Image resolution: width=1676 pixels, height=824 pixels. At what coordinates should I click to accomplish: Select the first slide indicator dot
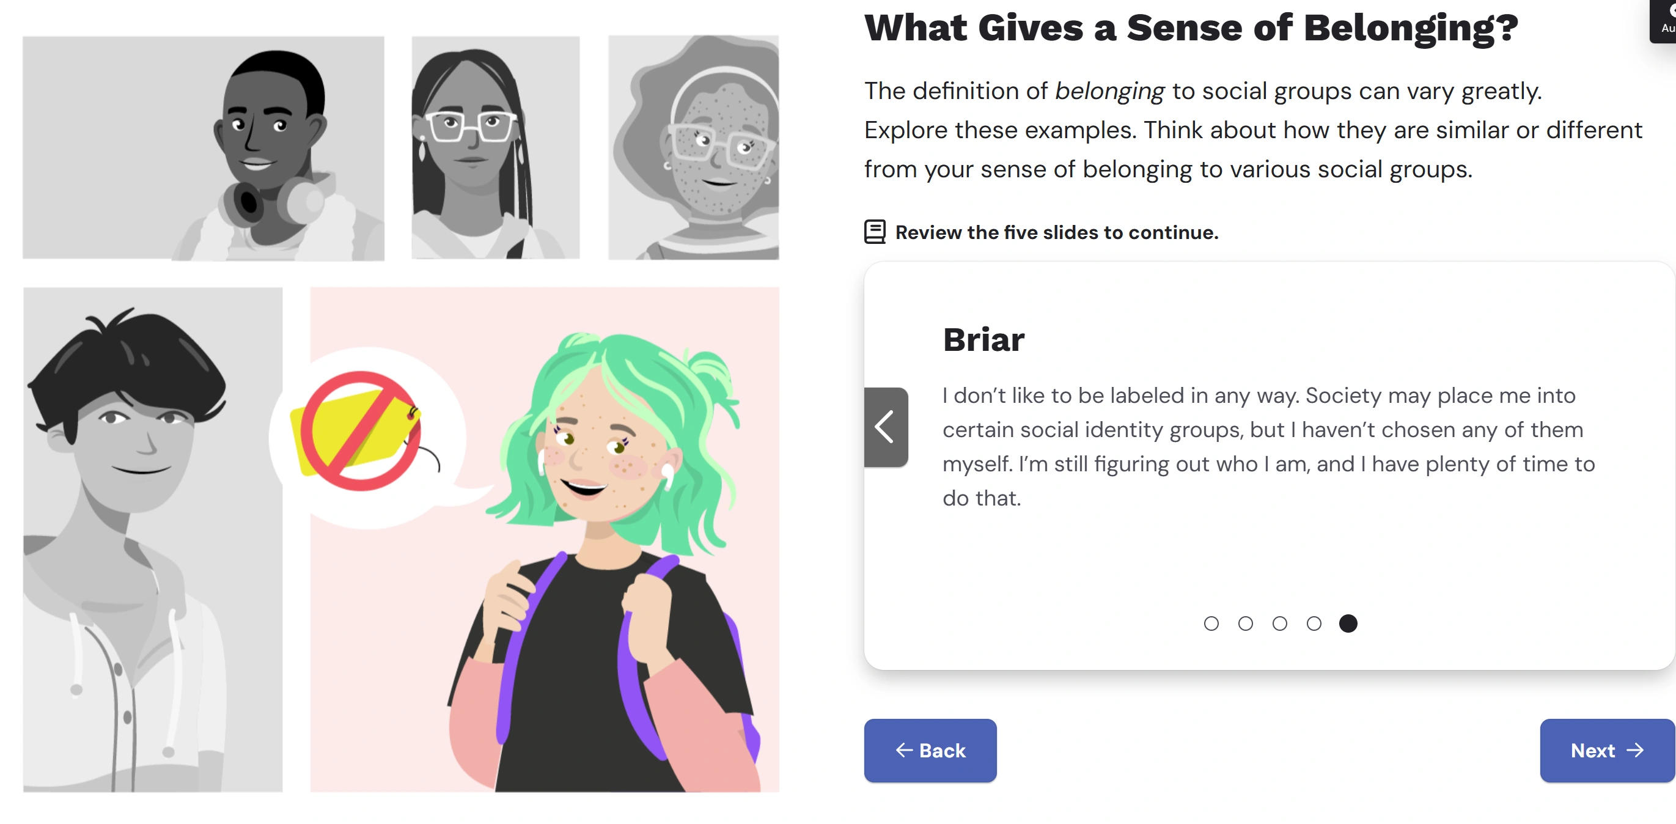pyautogui.click(x=1211, y=624)
